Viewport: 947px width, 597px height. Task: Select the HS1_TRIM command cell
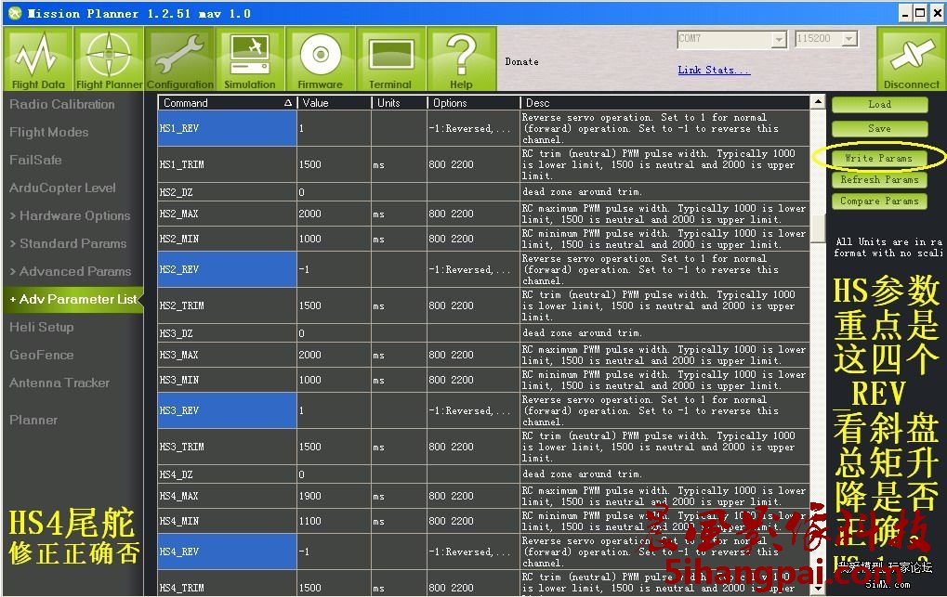227,164
